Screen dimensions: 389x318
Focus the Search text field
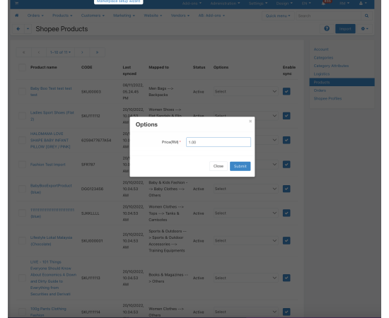click(x=328, y=16)
